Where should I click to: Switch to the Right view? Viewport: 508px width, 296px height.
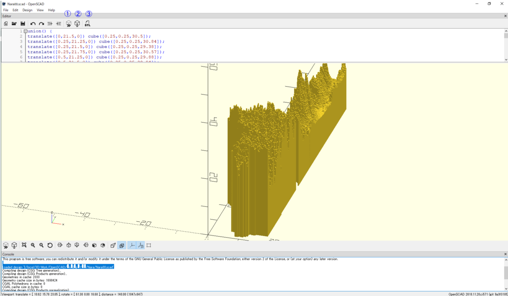60,246
